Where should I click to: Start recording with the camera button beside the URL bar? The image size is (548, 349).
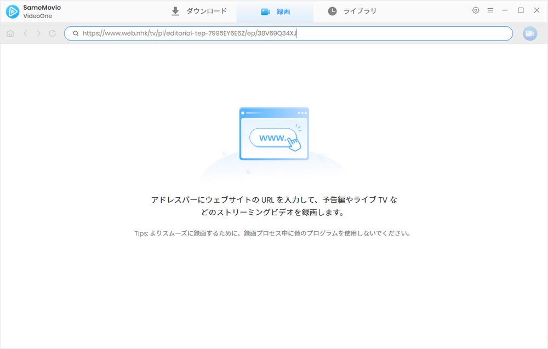pos(530,33)
